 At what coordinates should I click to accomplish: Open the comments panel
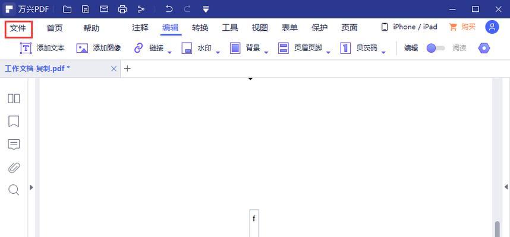[x=14, y=145]
